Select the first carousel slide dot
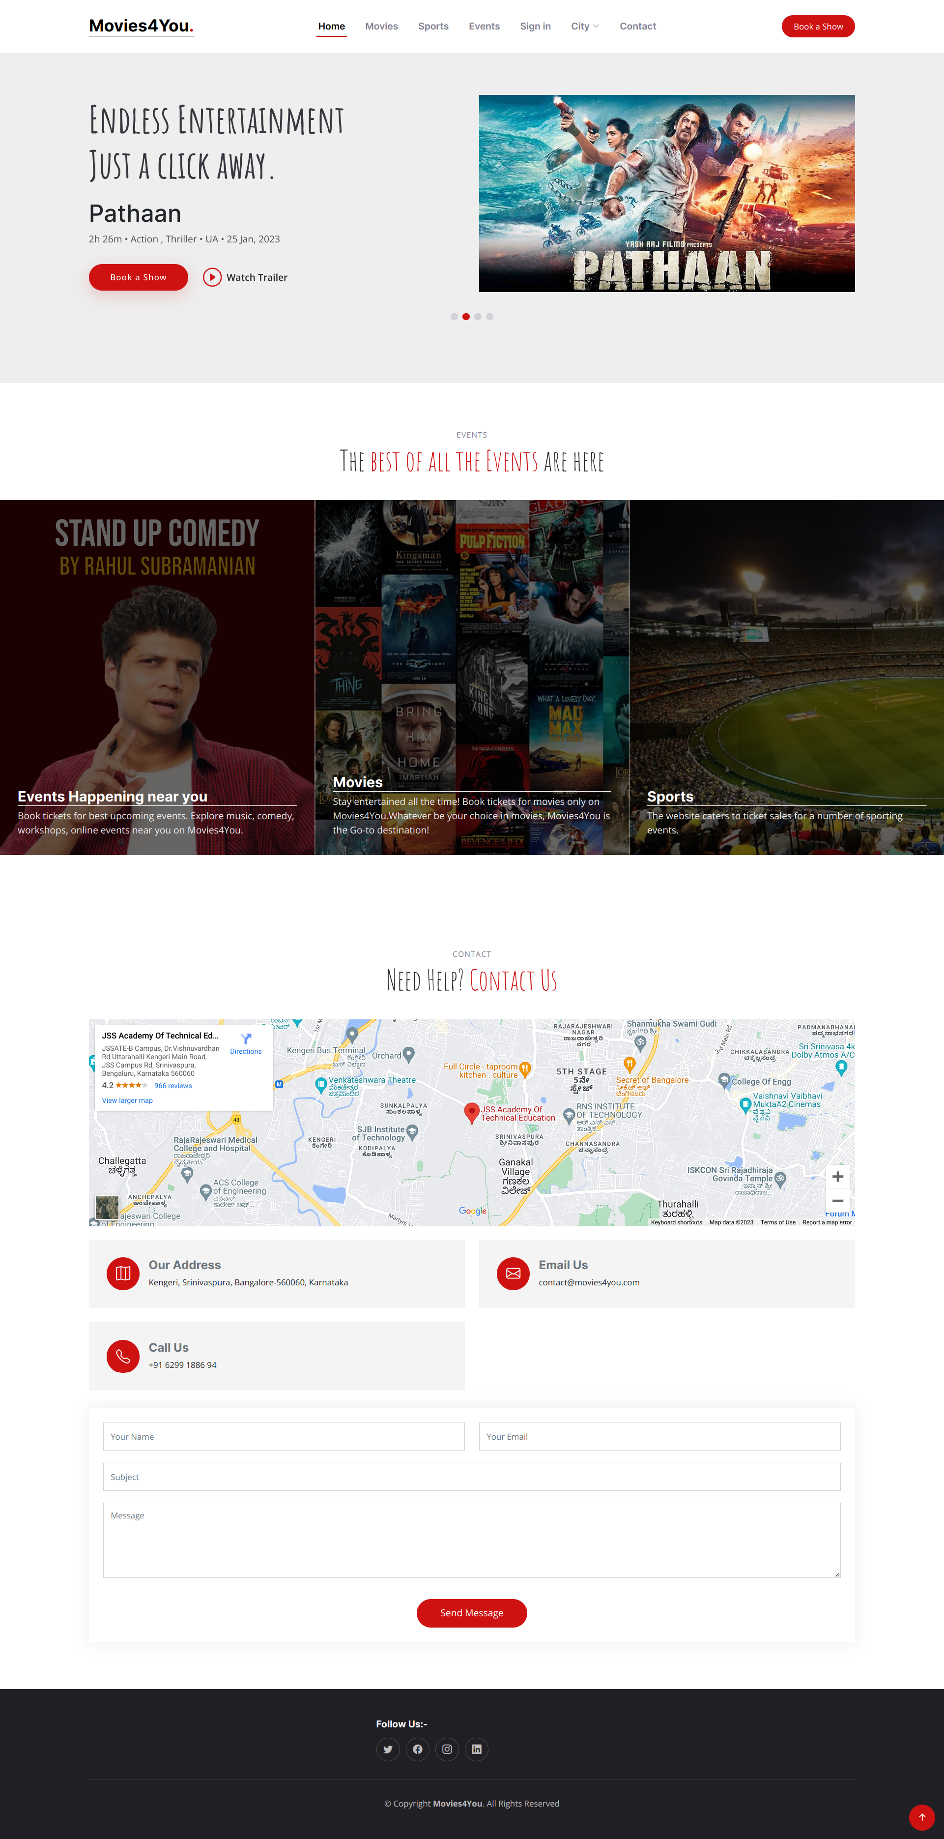Viewport: 944px width, 1839px height. coord(454,316)
